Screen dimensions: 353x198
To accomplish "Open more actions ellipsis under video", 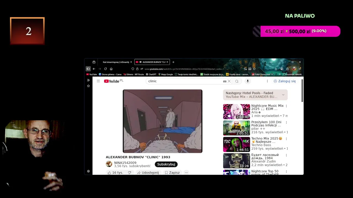I will [186, 173].
